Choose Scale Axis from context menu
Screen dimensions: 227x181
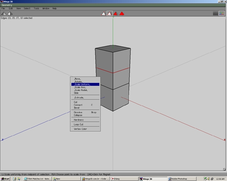click(x=85, y=87)
